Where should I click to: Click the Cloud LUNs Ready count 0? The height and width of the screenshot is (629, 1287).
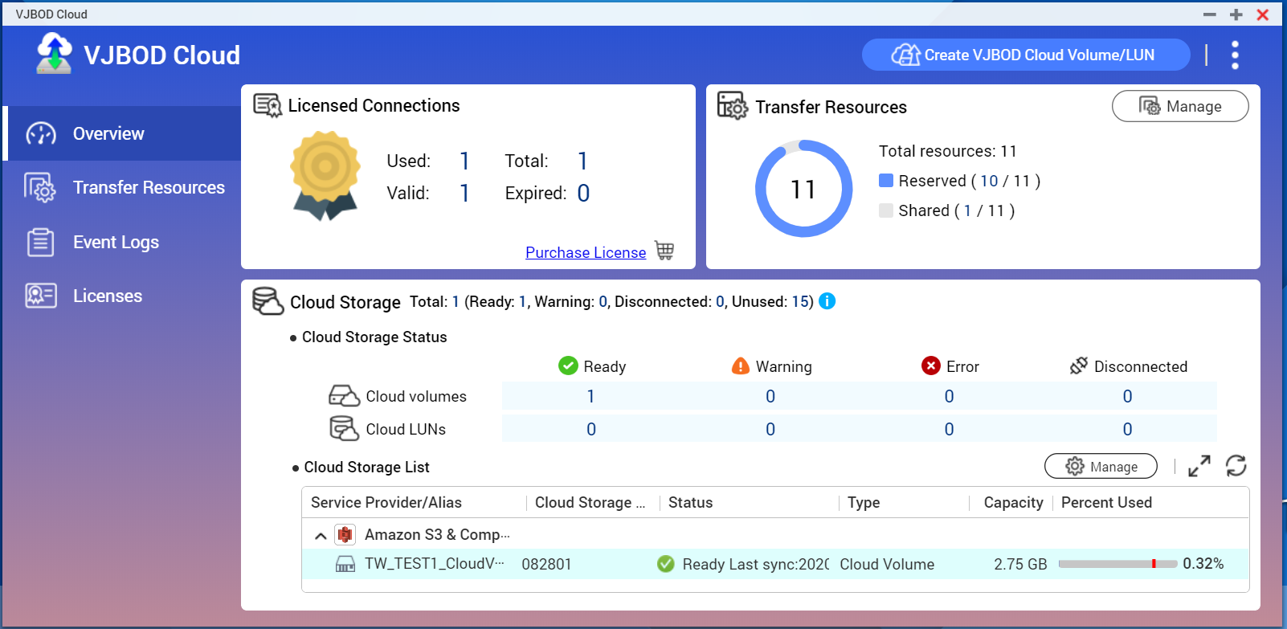(x=591, y=429)
